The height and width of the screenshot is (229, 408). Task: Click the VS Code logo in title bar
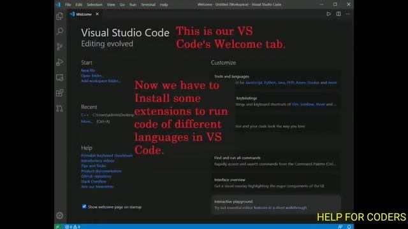(x=58, y=4)
